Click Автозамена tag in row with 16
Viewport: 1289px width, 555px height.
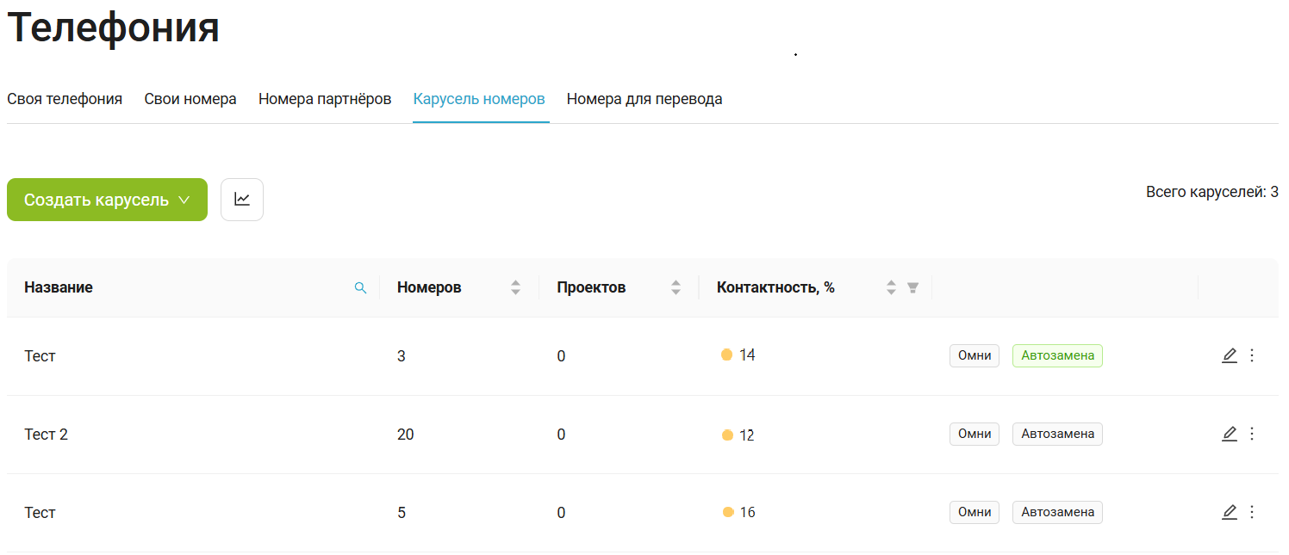[1057, 512]
